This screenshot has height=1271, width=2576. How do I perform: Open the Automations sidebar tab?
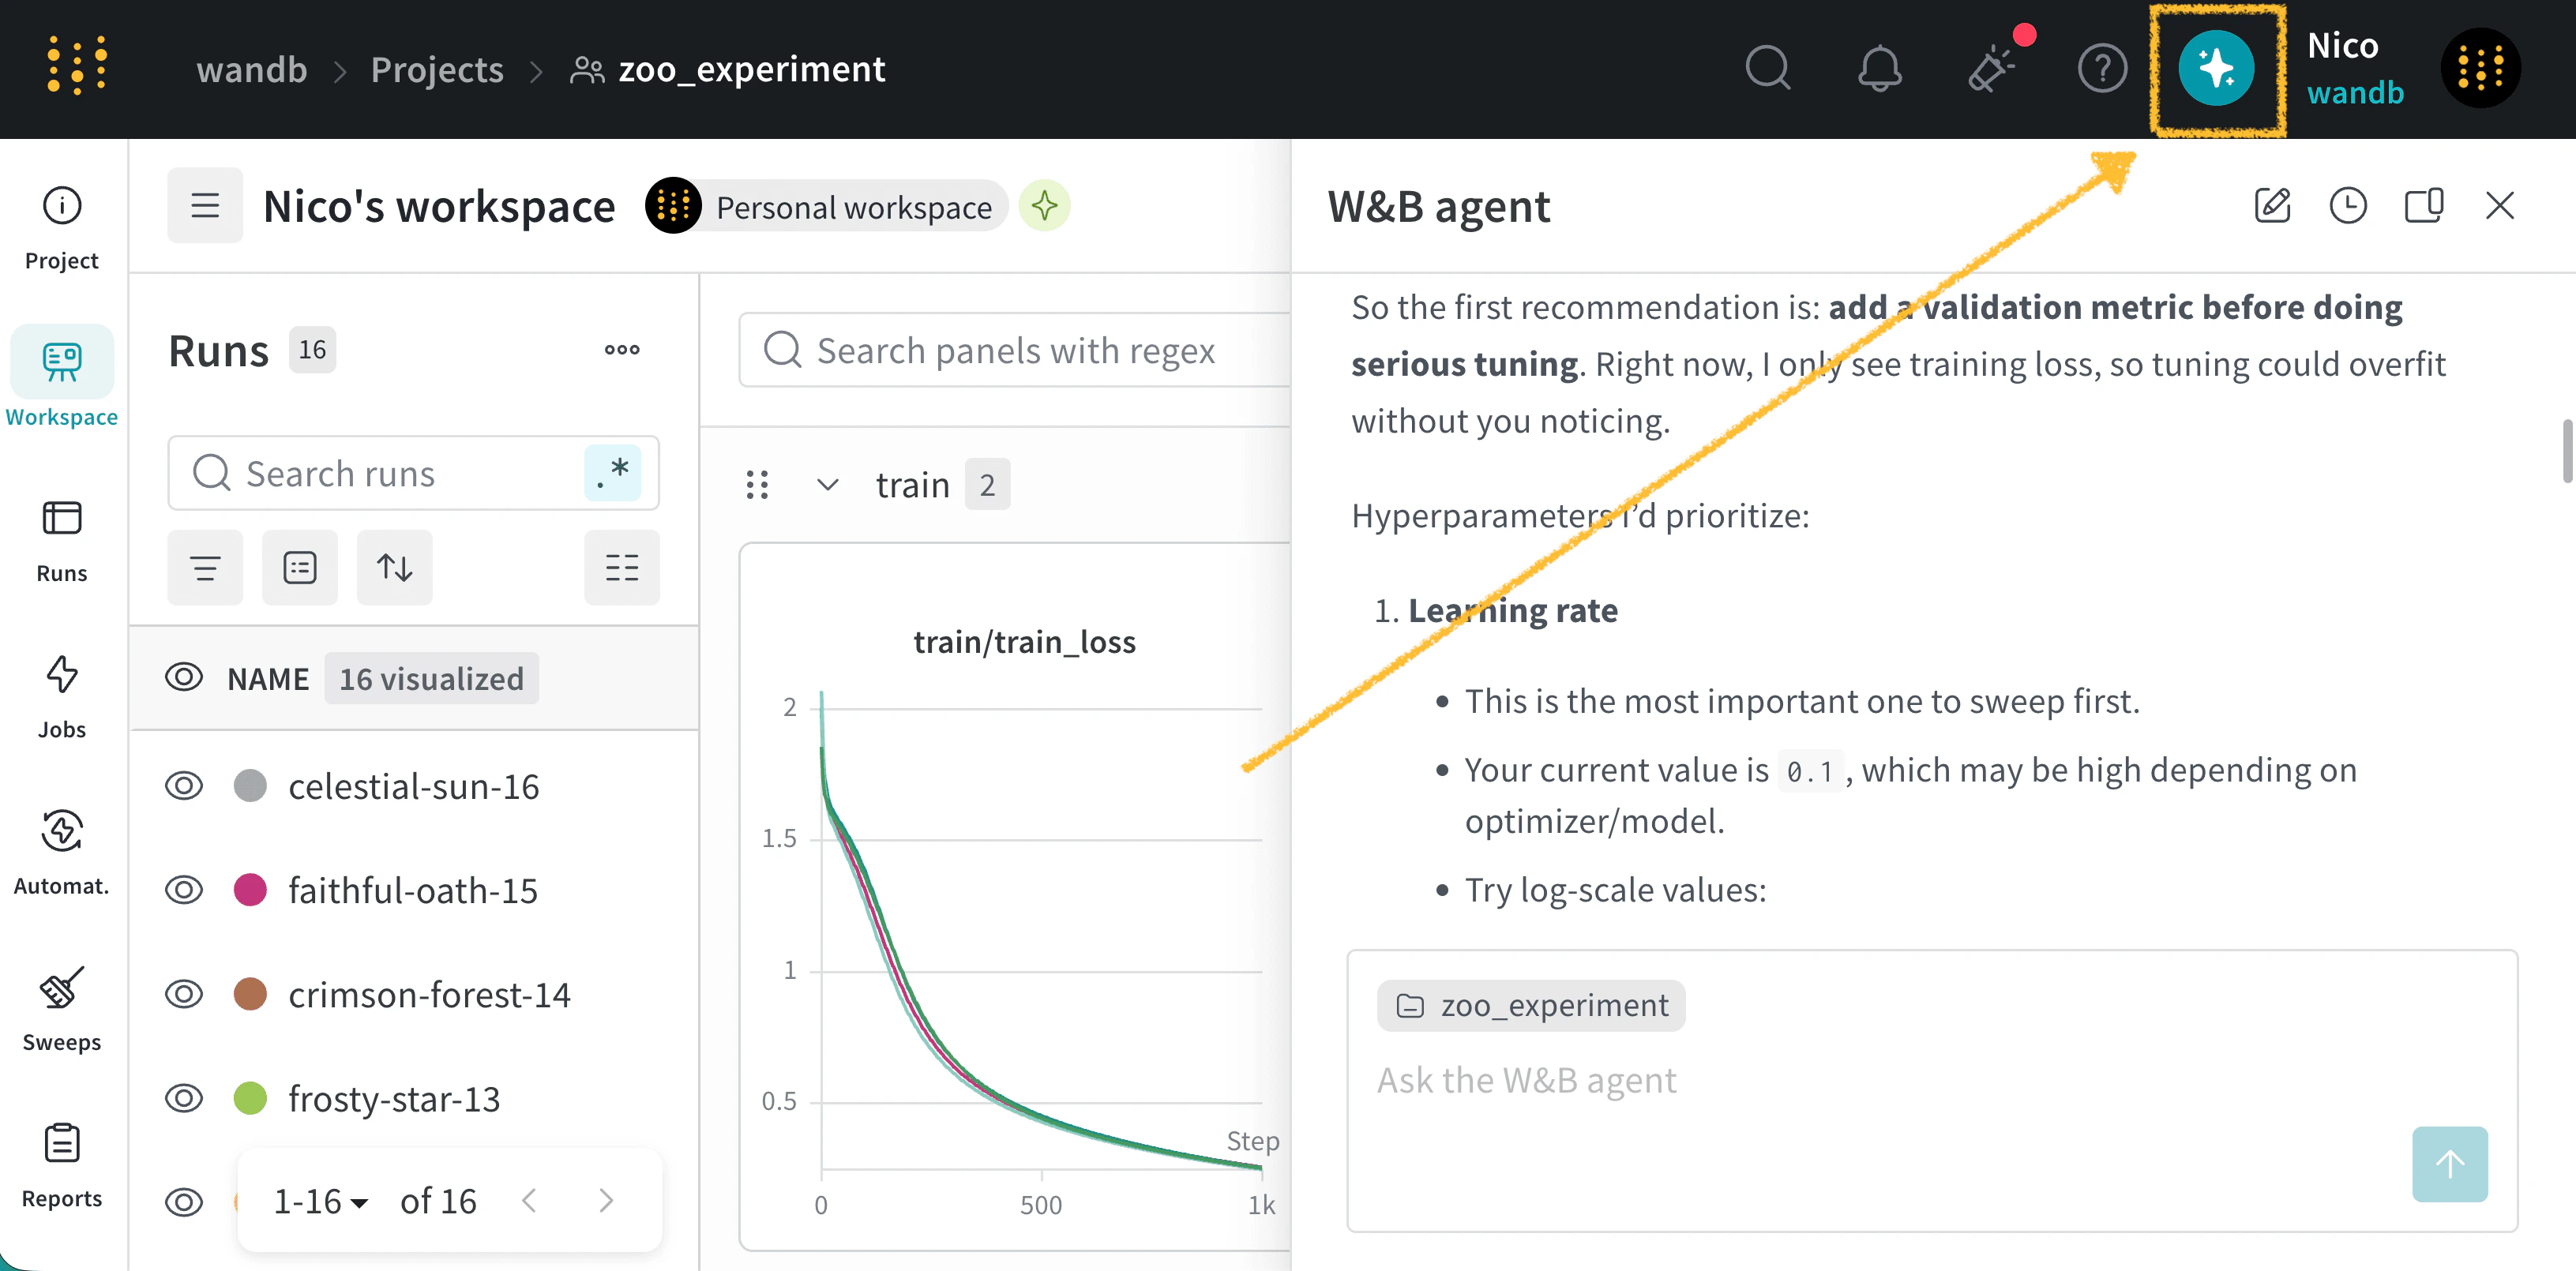pos(62,853)
